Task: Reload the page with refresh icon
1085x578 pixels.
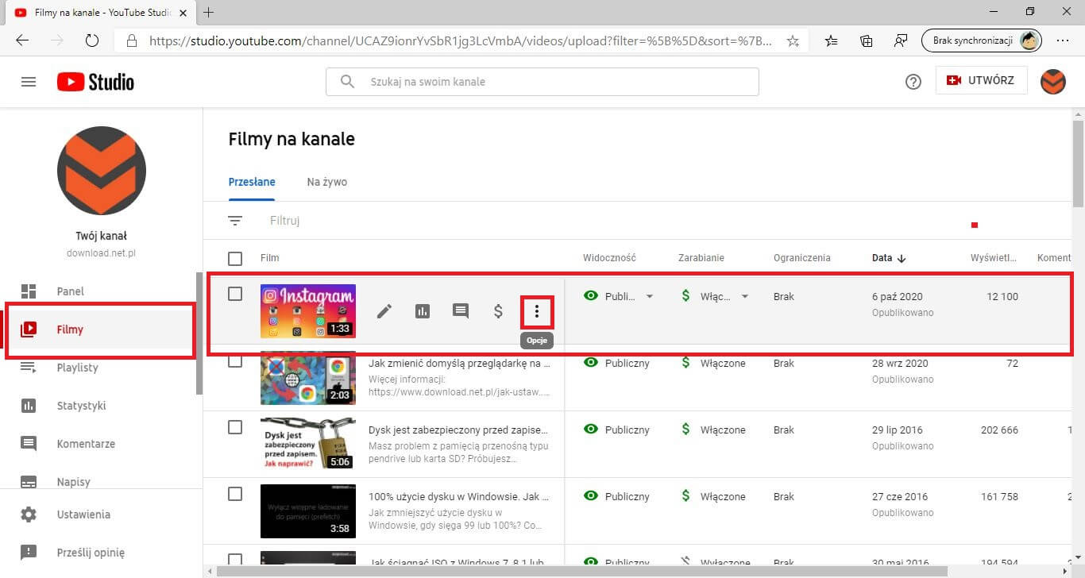Action: (x=91, y=40)
